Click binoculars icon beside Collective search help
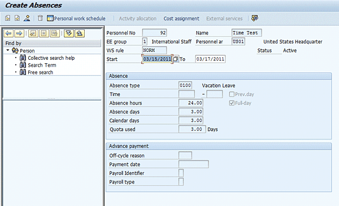The height and width of the screenshot is (206, 339). click(x=23, y=58)
